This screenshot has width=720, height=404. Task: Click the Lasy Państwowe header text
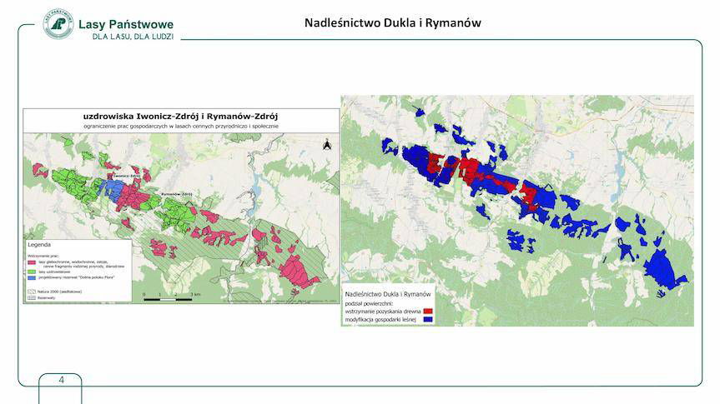point(125,24)
